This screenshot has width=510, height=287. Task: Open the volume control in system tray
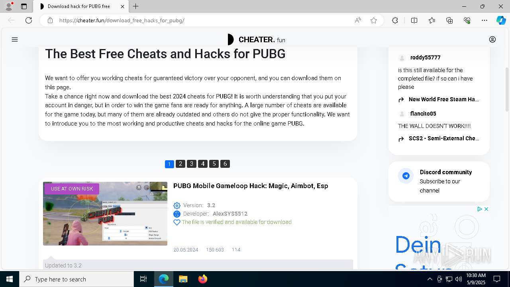pos(458,279)
